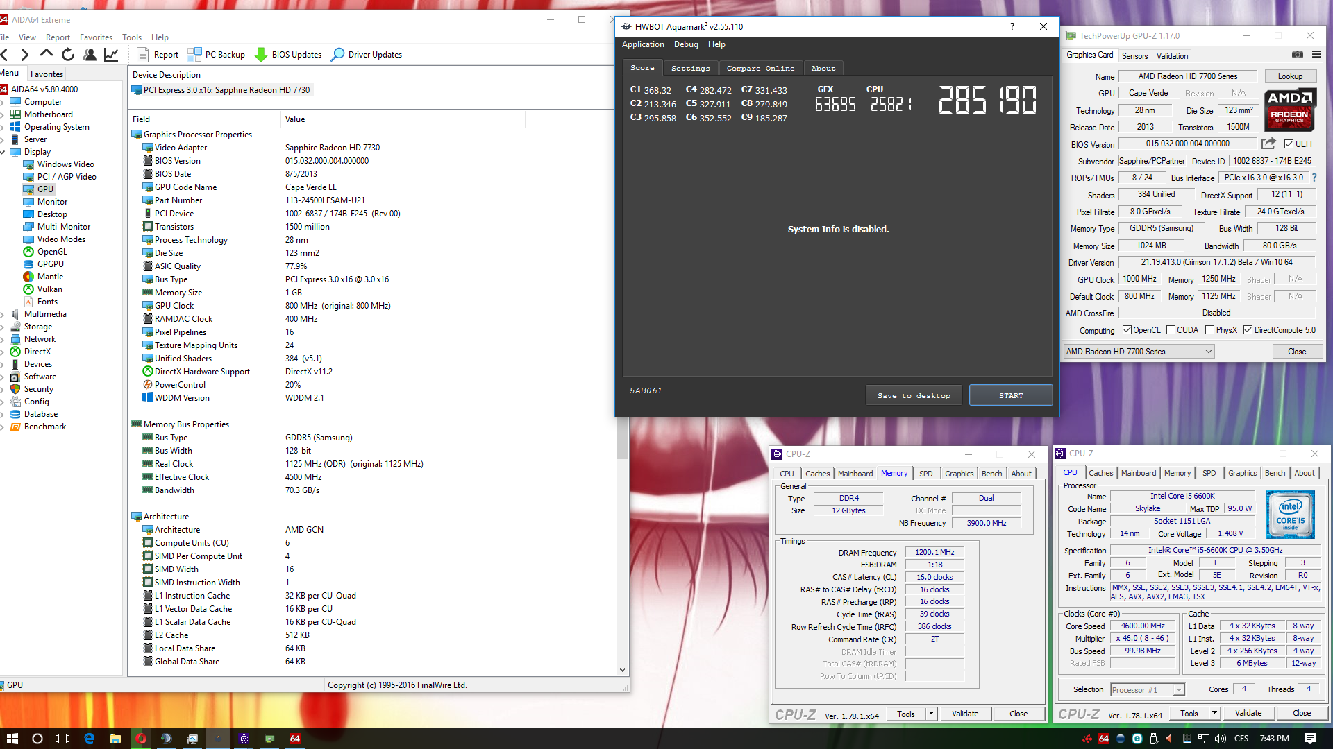Open the Processor #1 selection dropdown

[1147, 690]
